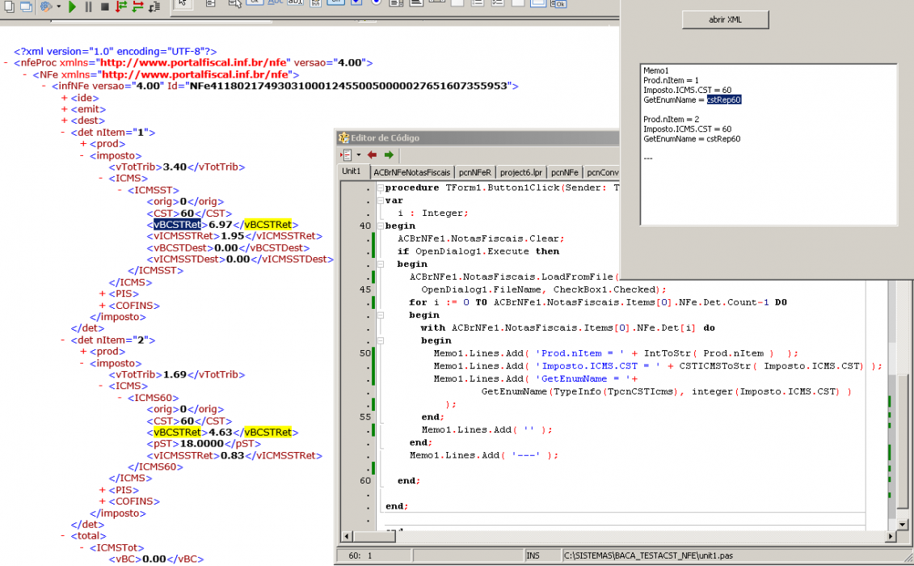The width and height of the screenshot is (914, 566).
Task: Click the code editor horizontal scrollbar thumb
Action: click(x=374, y=536)
